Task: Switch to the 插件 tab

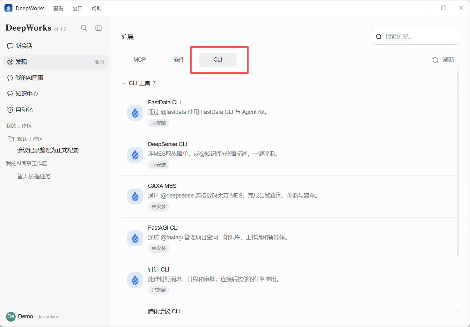Action: (x=179, y=60)
